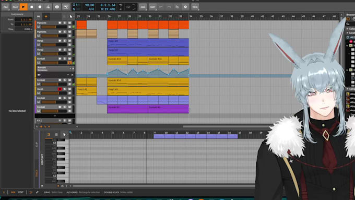Show arranger timeline view icon
Image resolution: width=355 pixels, height=200 pixels.
[39, 16]
